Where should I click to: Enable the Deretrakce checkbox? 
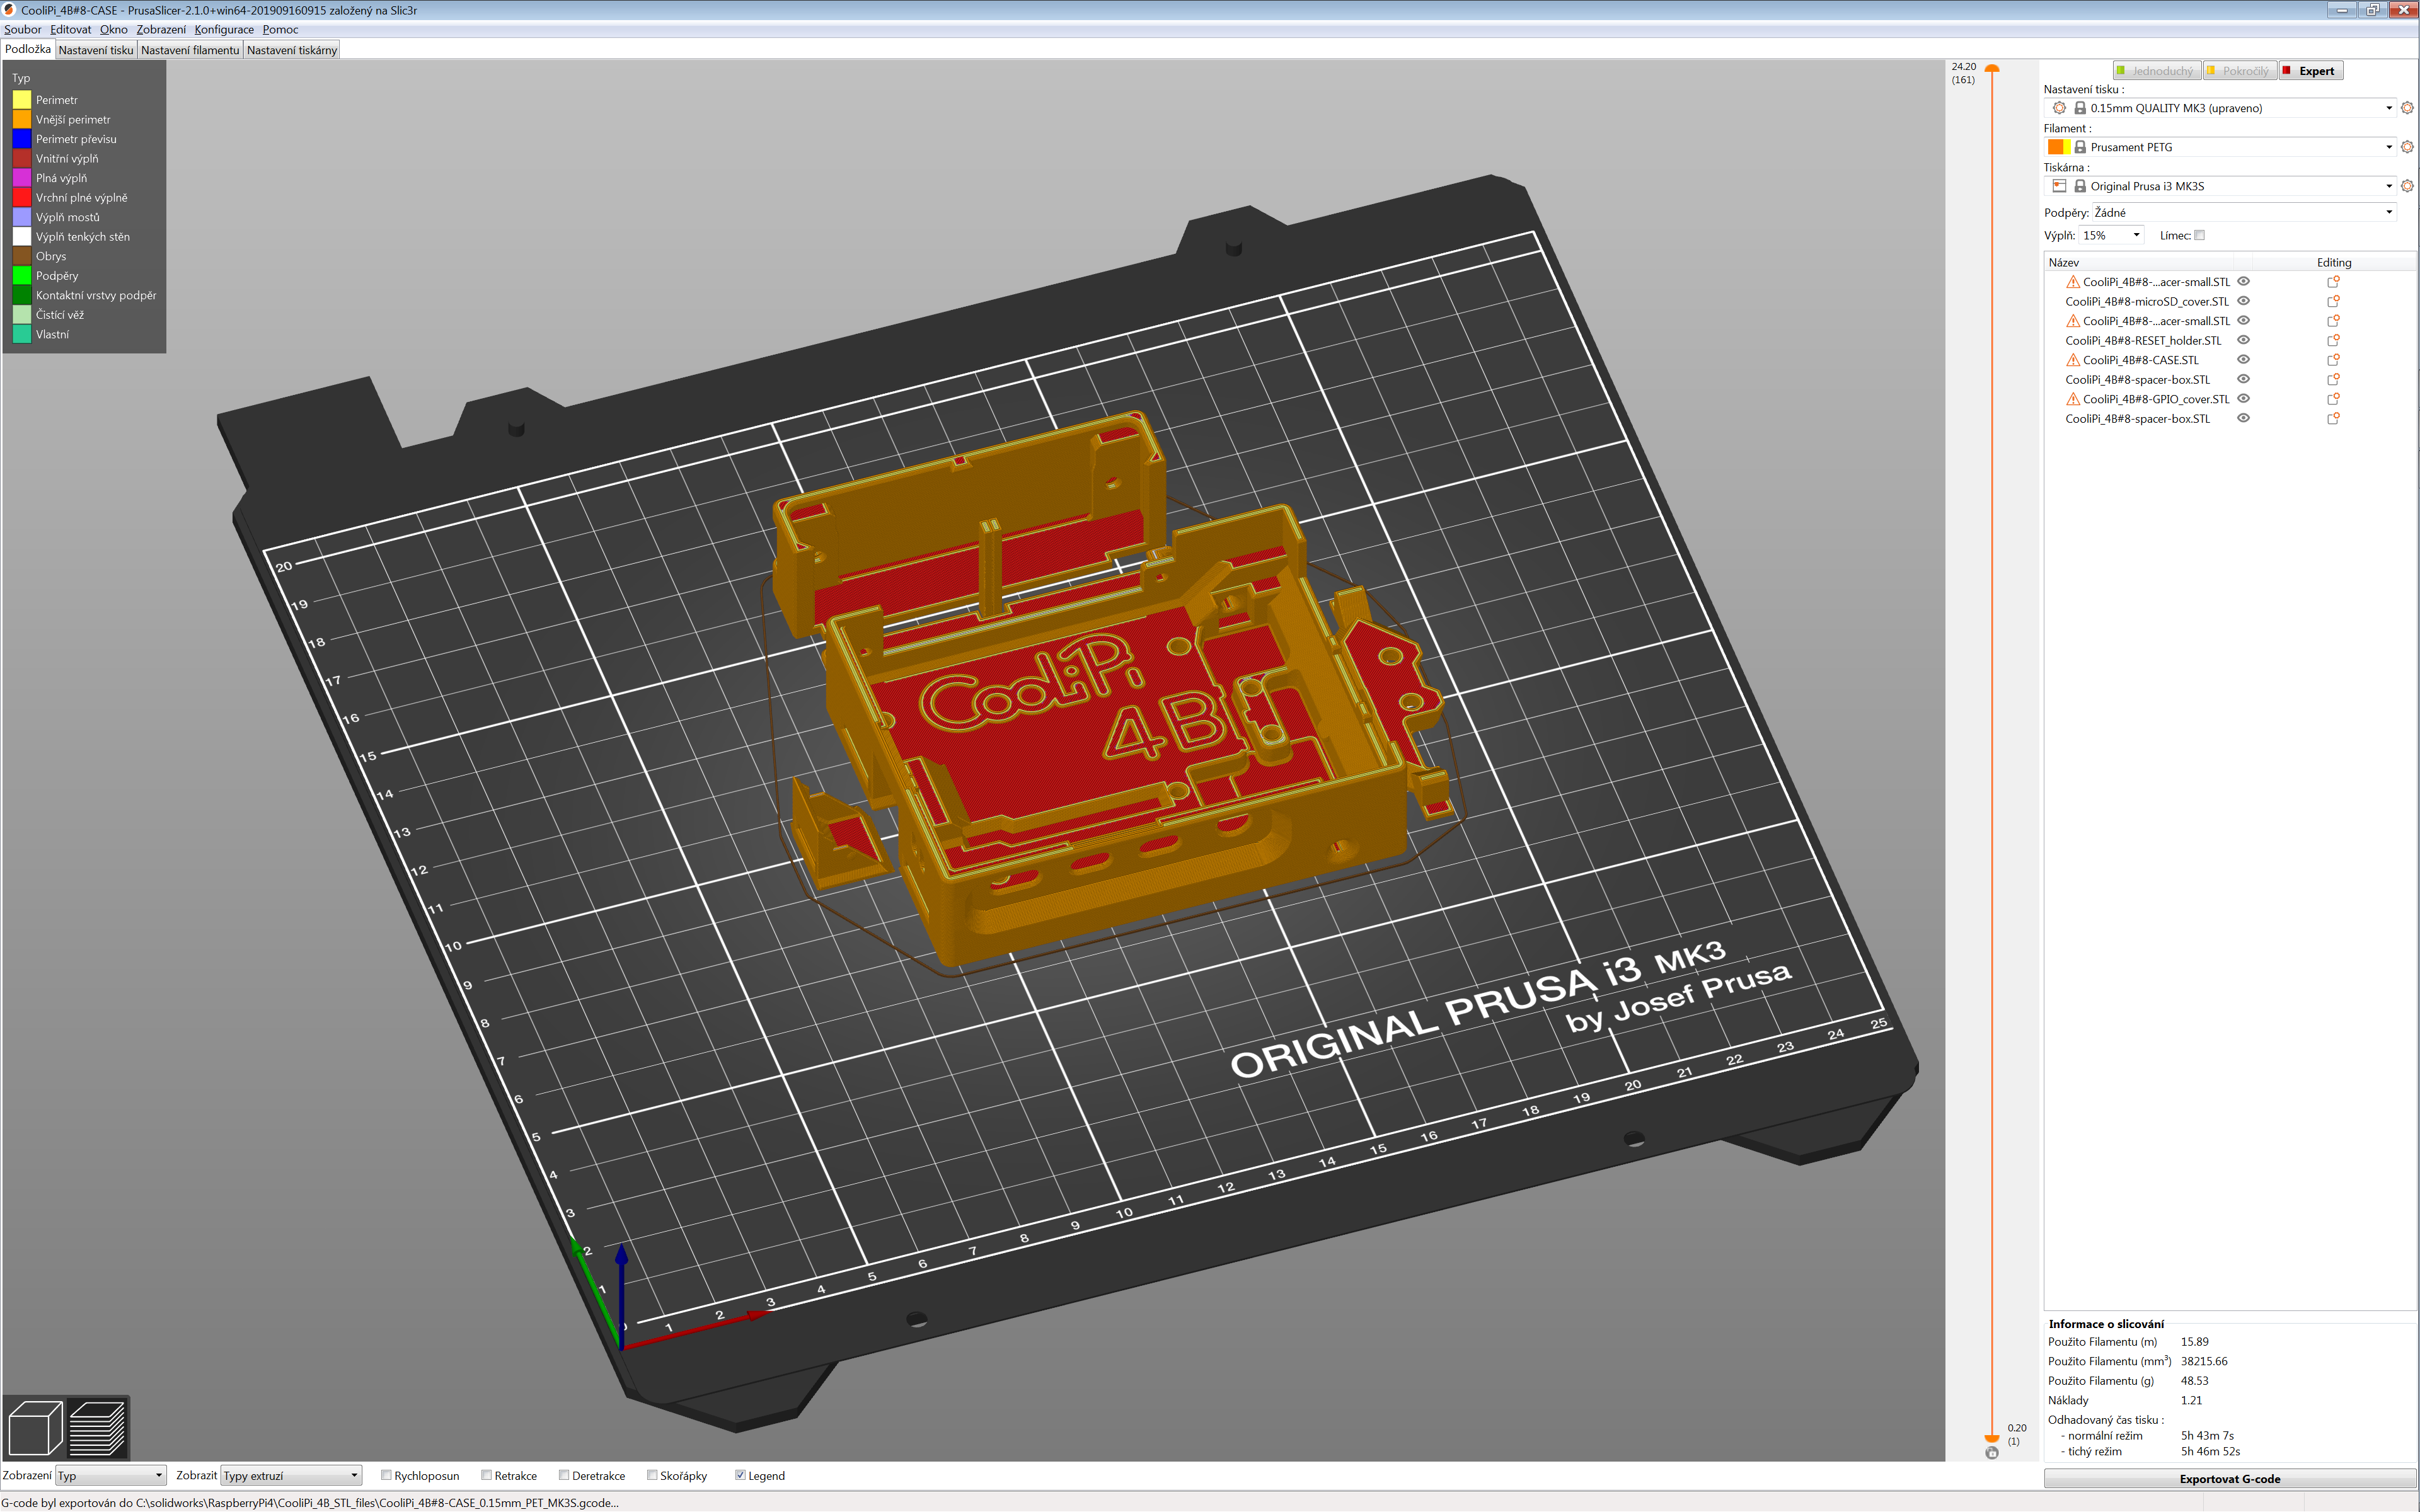[x=564, y=1475]
